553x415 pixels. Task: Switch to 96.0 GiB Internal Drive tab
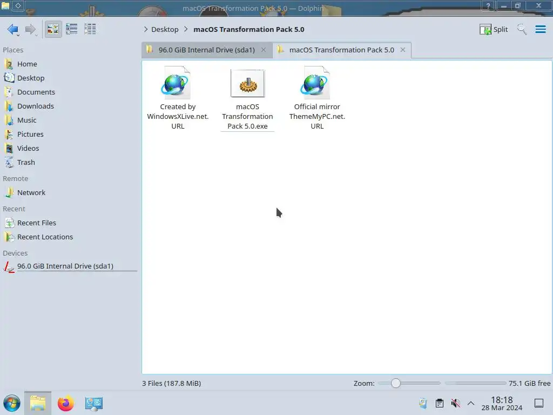coord(207,50)
